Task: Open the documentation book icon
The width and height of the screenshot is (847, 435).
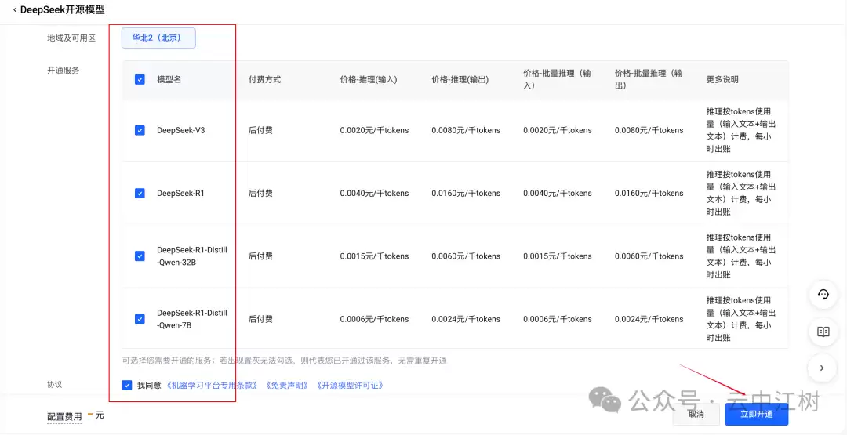Action: point(823,332)
